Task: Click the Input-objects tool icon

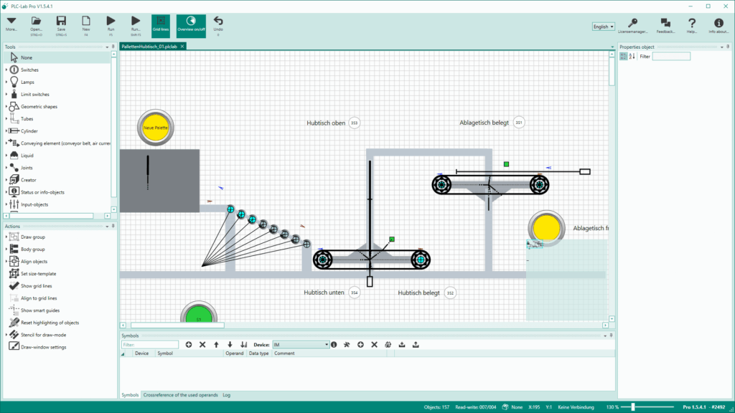Action: 14,204
